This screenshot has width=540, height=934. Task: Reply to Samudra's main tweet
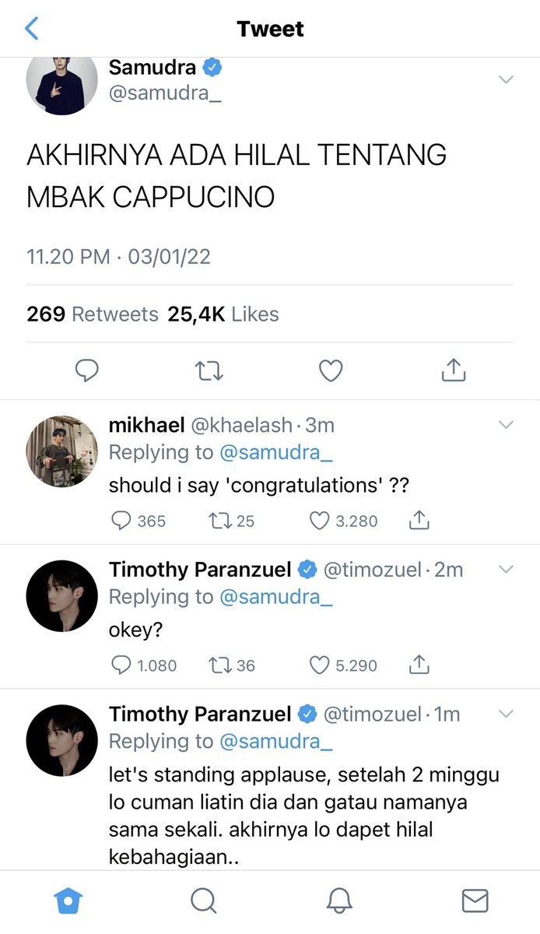[x=86, y=371]
